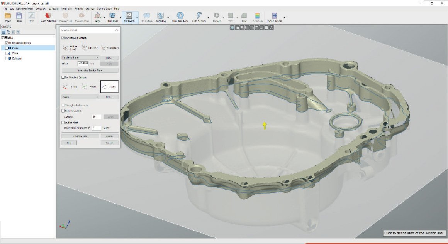
Task: Expand the Primitives dropdown arrow
Action: [x=120, y=18]
